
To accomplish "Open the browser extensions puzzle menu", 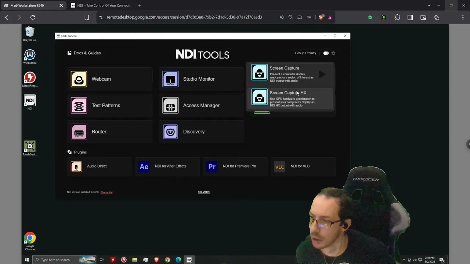I will pos(397,17).
